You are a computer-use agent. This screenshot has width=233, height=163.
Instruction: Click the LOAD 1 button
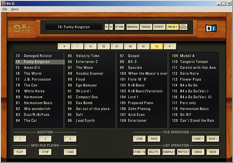pos(198,139)
